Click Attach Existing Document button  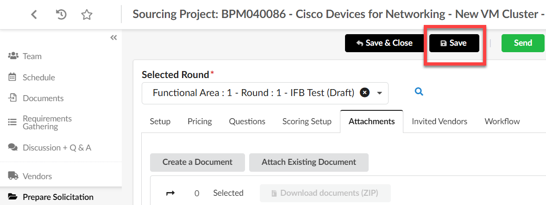(x=309, y=162)
